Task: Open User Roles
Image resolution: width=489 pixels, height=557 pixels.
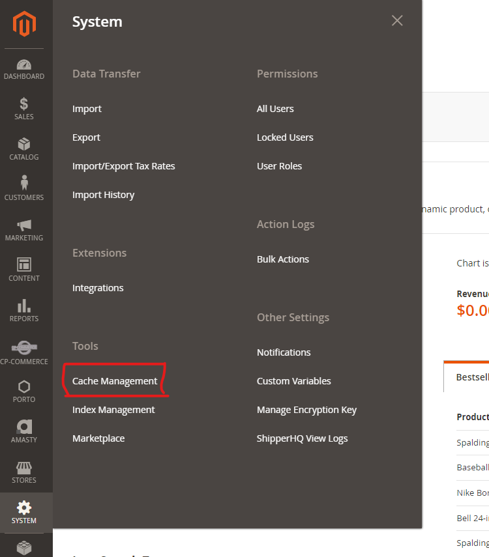Action: tap(279, 166)
